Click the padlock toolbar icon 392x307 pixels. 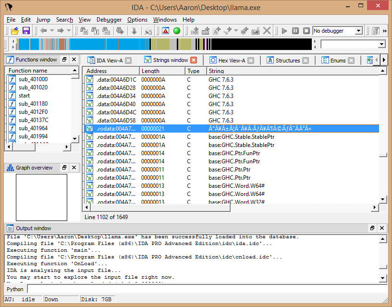(x=148, y=31)
